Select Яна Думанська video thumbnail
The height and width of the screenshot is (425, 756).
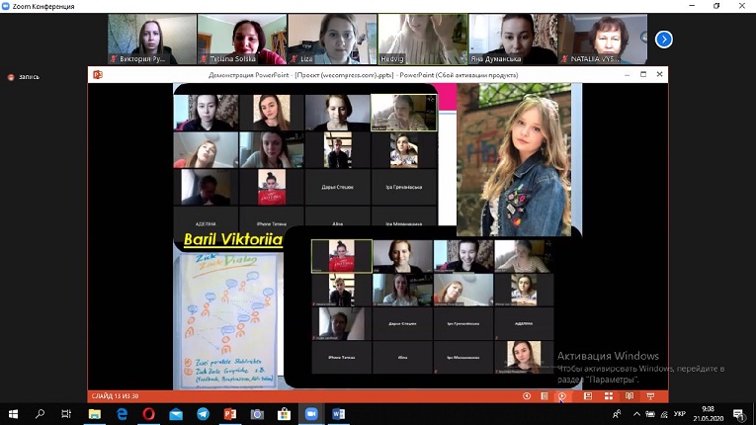click(513, 40)
